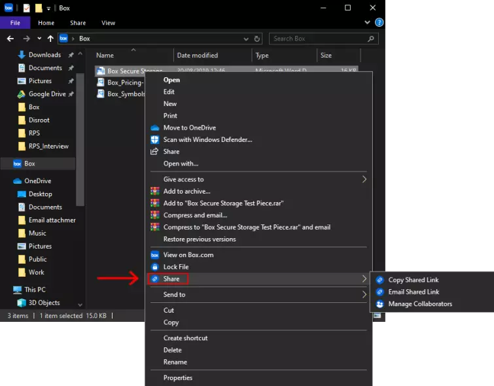Choose Print in the context menu
The width and height of the screenshot is (494, 386).
tap(170, 116)
